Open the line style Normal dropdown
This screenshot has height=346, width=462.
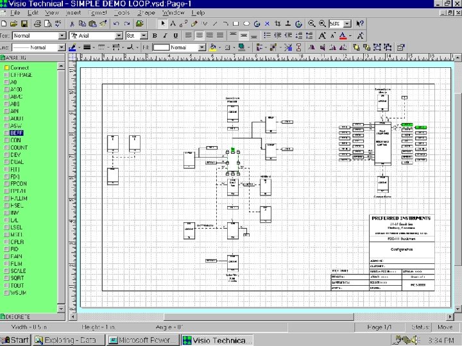62,47
